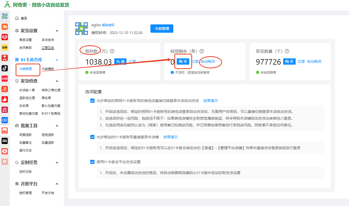The height and width of the screenshot is (206, 349).
Task: Click the 1038.03 prepaid balance value
Action: pos(99,62)
